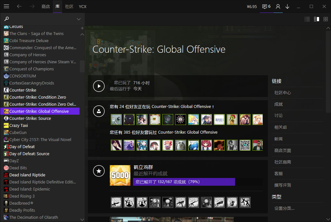Viewport: 331px width, 222px height.
Task: Open the 成就 link
Action: pos(279,104)
